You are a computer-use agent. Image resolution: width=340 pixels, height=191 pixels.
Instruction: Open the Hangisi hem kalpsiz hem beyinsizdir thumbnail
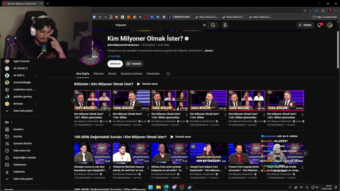[208, 153]
